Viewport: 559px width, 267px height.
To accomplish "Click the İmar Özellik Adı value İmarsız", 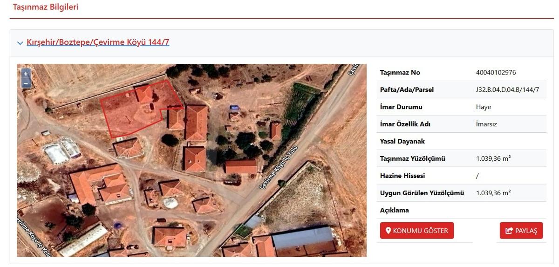I will (x=486, y=124).
